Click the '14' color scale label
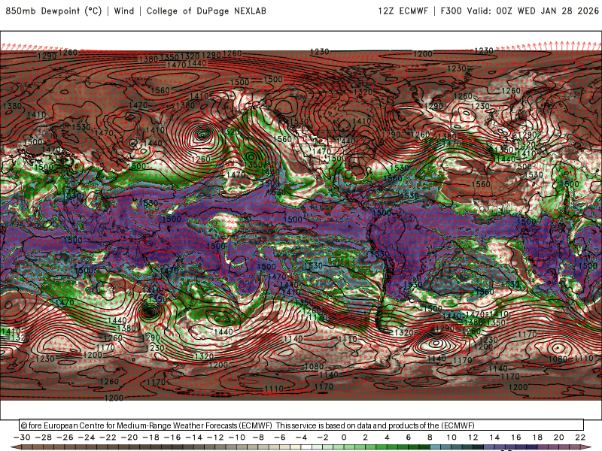Image resolution: width=602 pixels, height=451 pixels. tap(494, 437)
